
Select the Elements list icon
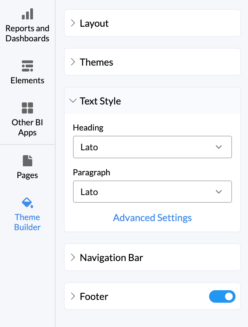(27, 66)
